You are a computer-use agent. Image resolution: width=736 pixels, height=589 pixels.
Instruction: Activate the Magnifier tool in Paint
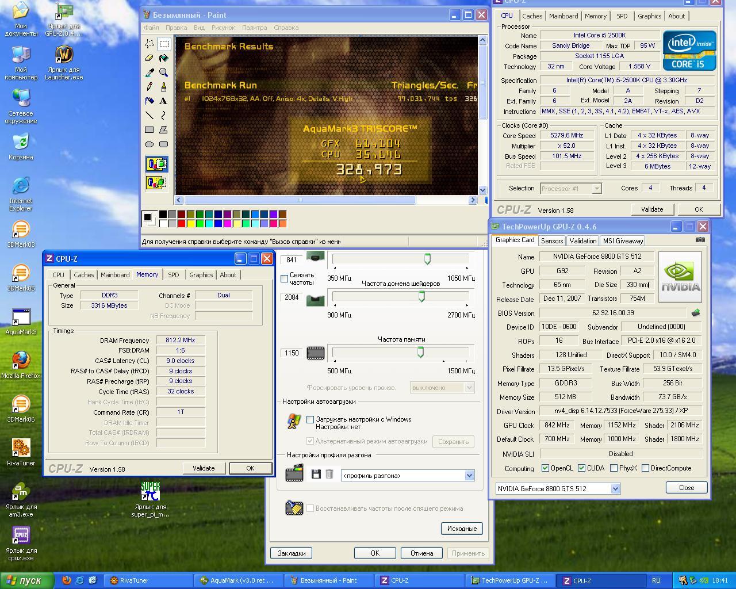163,72
